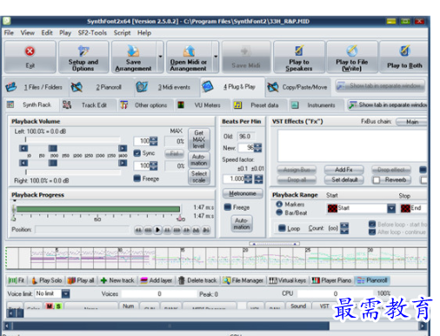440x336 pixels.
Task: Click the pianoroll overview strip
Action: coord(217,258)
